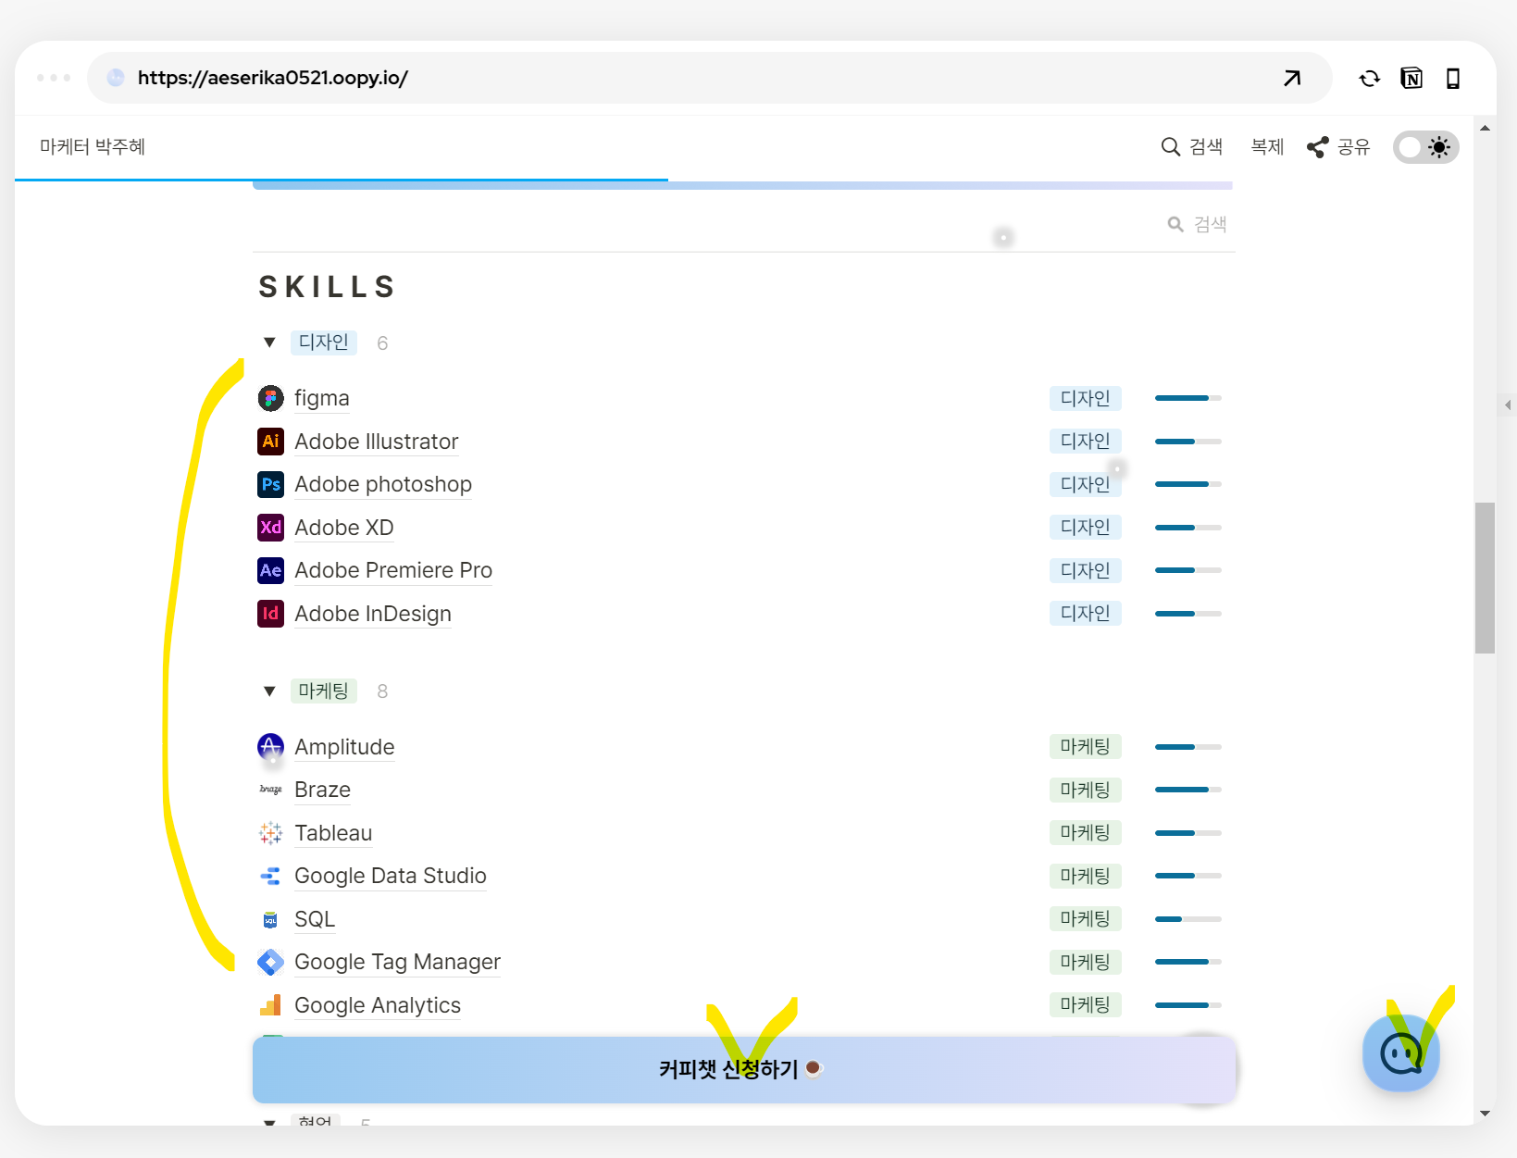Open the figma skill link

pyautogui.click(x=322, y=398)
